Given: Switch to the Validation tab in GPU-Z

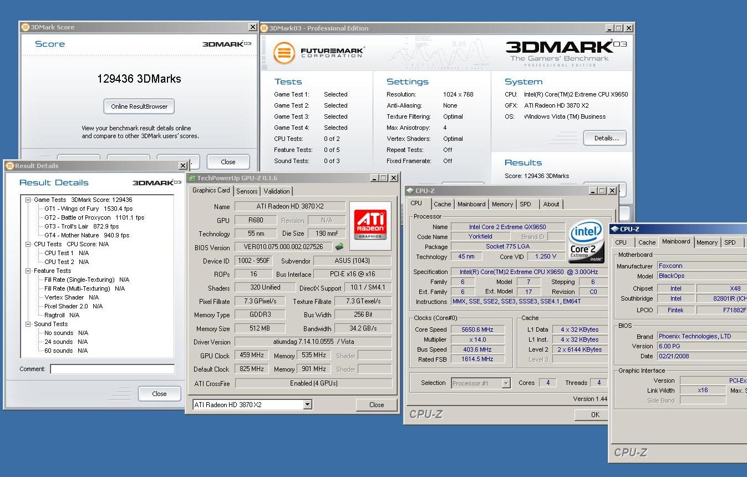Looking at the screenshot, I should click(277, 191).
